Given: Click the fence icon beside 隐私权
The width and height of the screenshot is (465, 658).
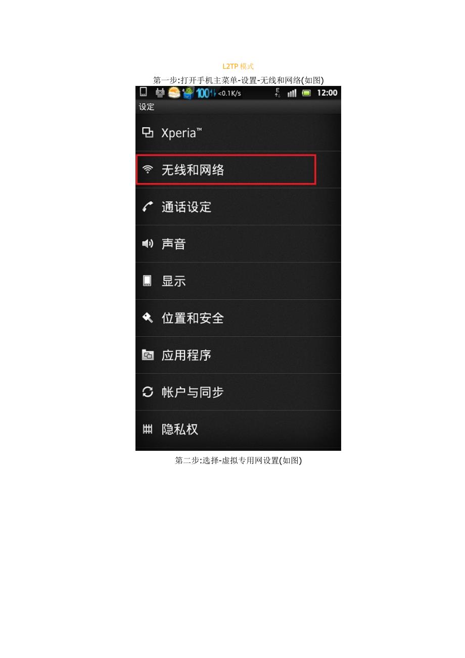Looking at the screenshot, I should pos(148,429).
